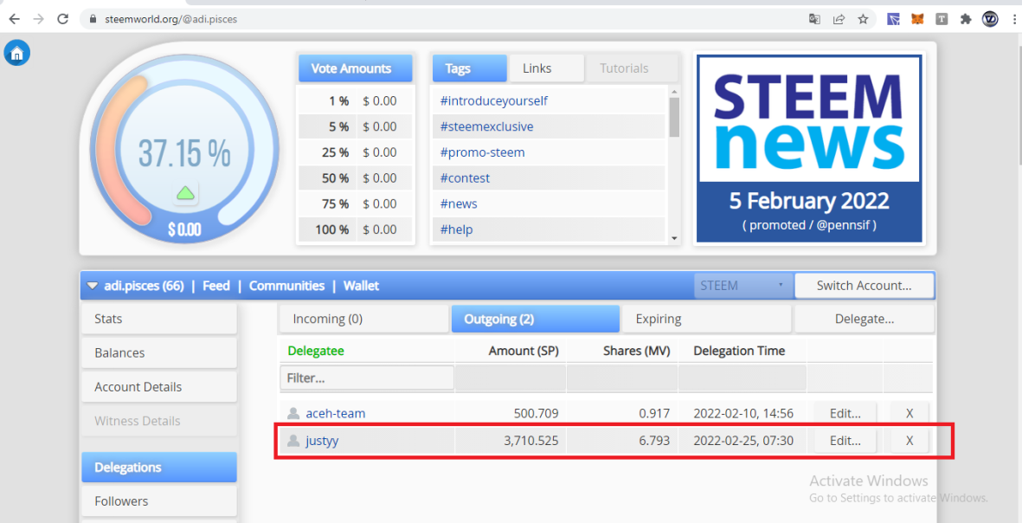This screenshot has height=523, width=1022.
Task: Open Account Details sidebar section
Action: click(x=159, y=387)
